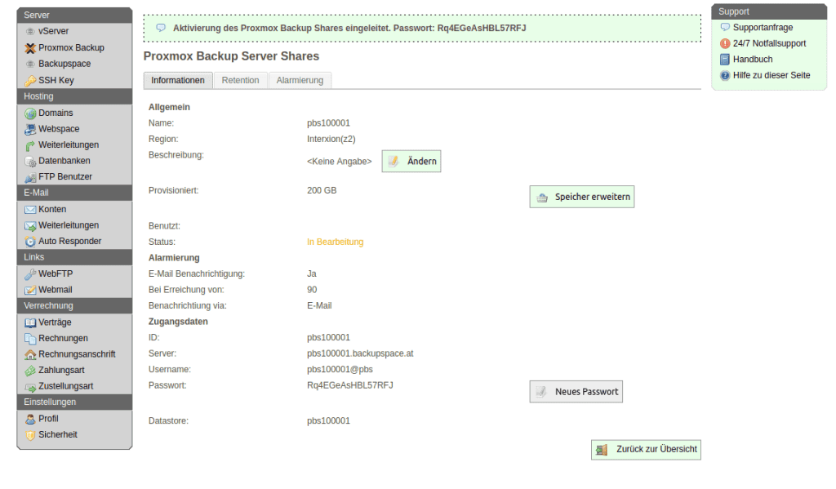This screenshot has width=836, height=489.
Task: Navigate to Webspace
Action: 59,129
